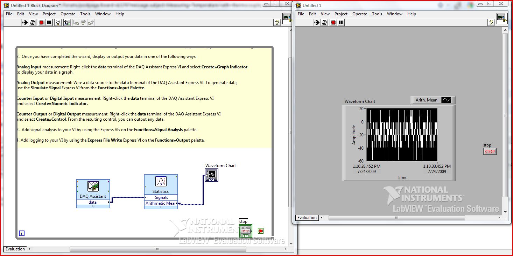Click VI icon pane in front panel window
Viewport: 513px width, 256px height.
point(502,17)
